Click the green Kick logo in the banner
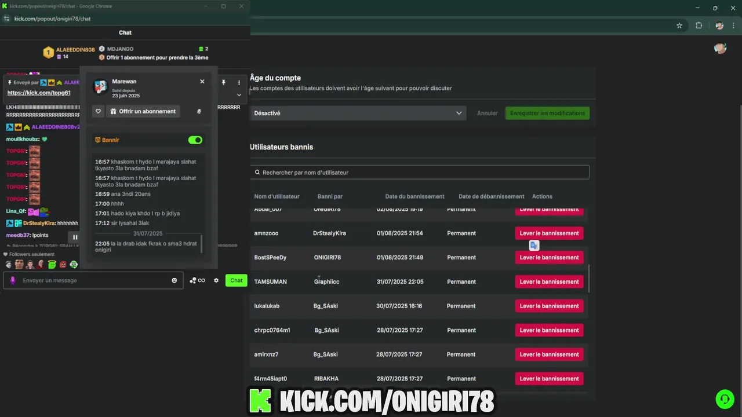Screen dimensions: 742x417 (x=260, y=401)
